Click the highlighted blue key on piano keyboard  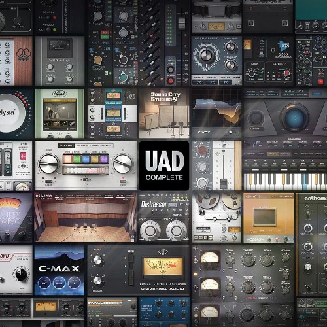coord(304,182)
